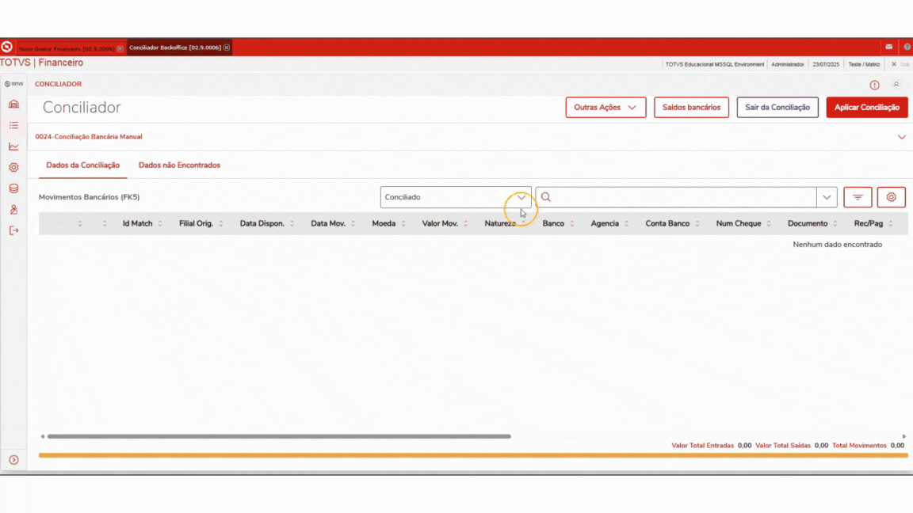Click the horizontal scrollbar thumb

(279, 436)
